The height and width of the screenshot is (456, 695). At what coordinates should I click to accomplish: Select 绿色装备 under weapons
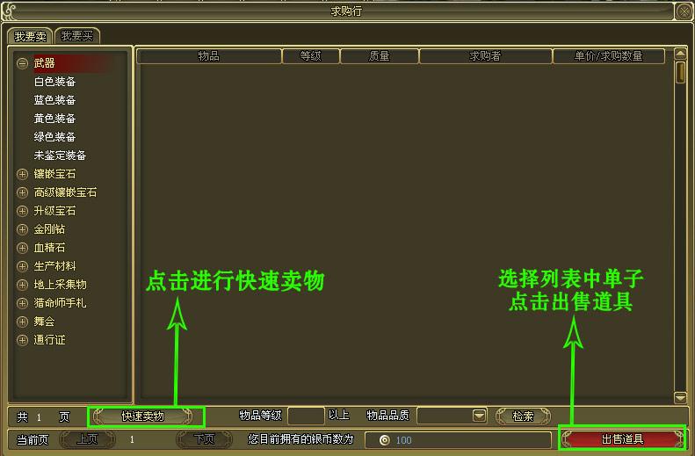pyautogui.click(x=54, y=137)
